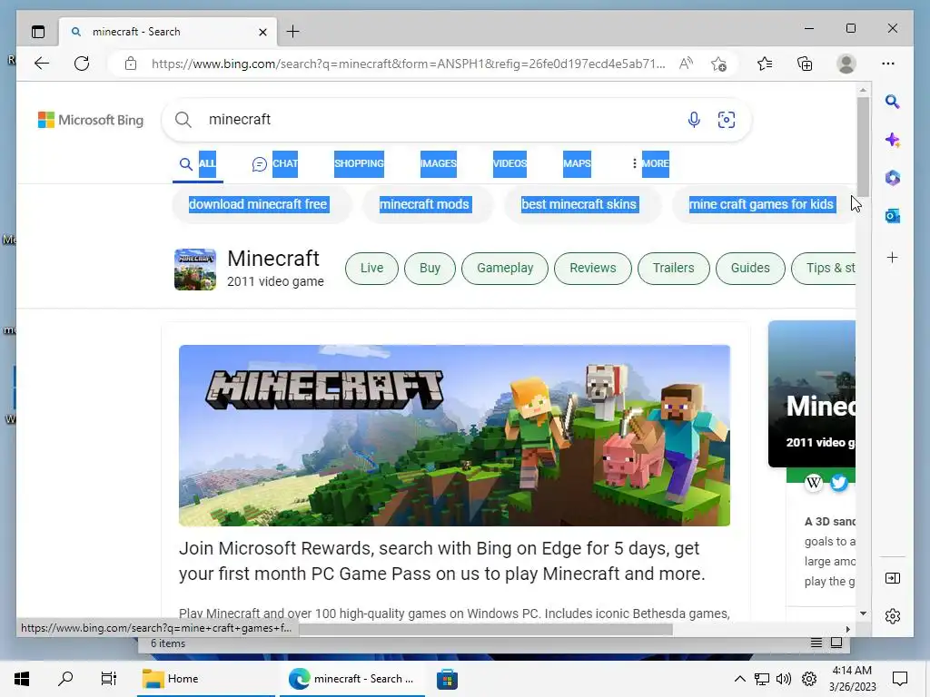This screenshot has height=697, width=930.
Task: Click the Edge sidebar search icon
Action: (x=892, y=102)
